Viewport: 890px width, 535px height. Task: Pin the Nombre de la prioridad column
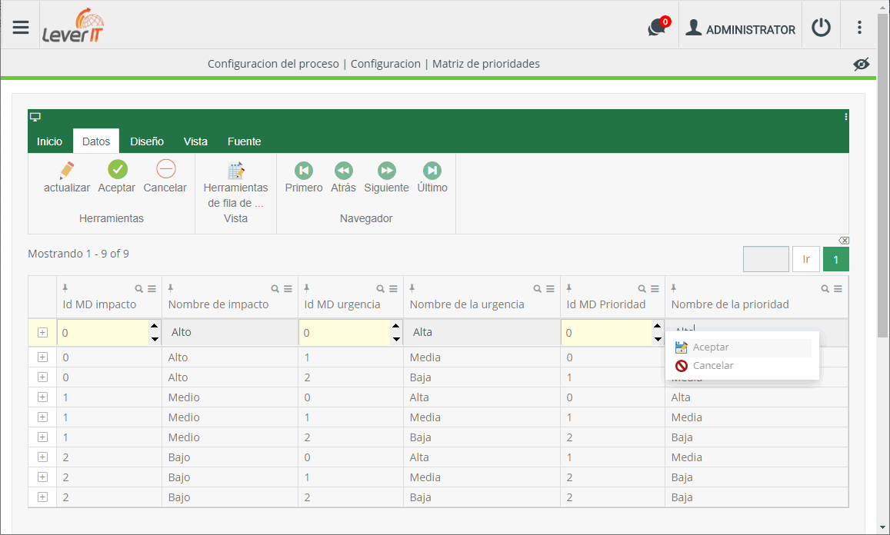click(x=674, y=288)
